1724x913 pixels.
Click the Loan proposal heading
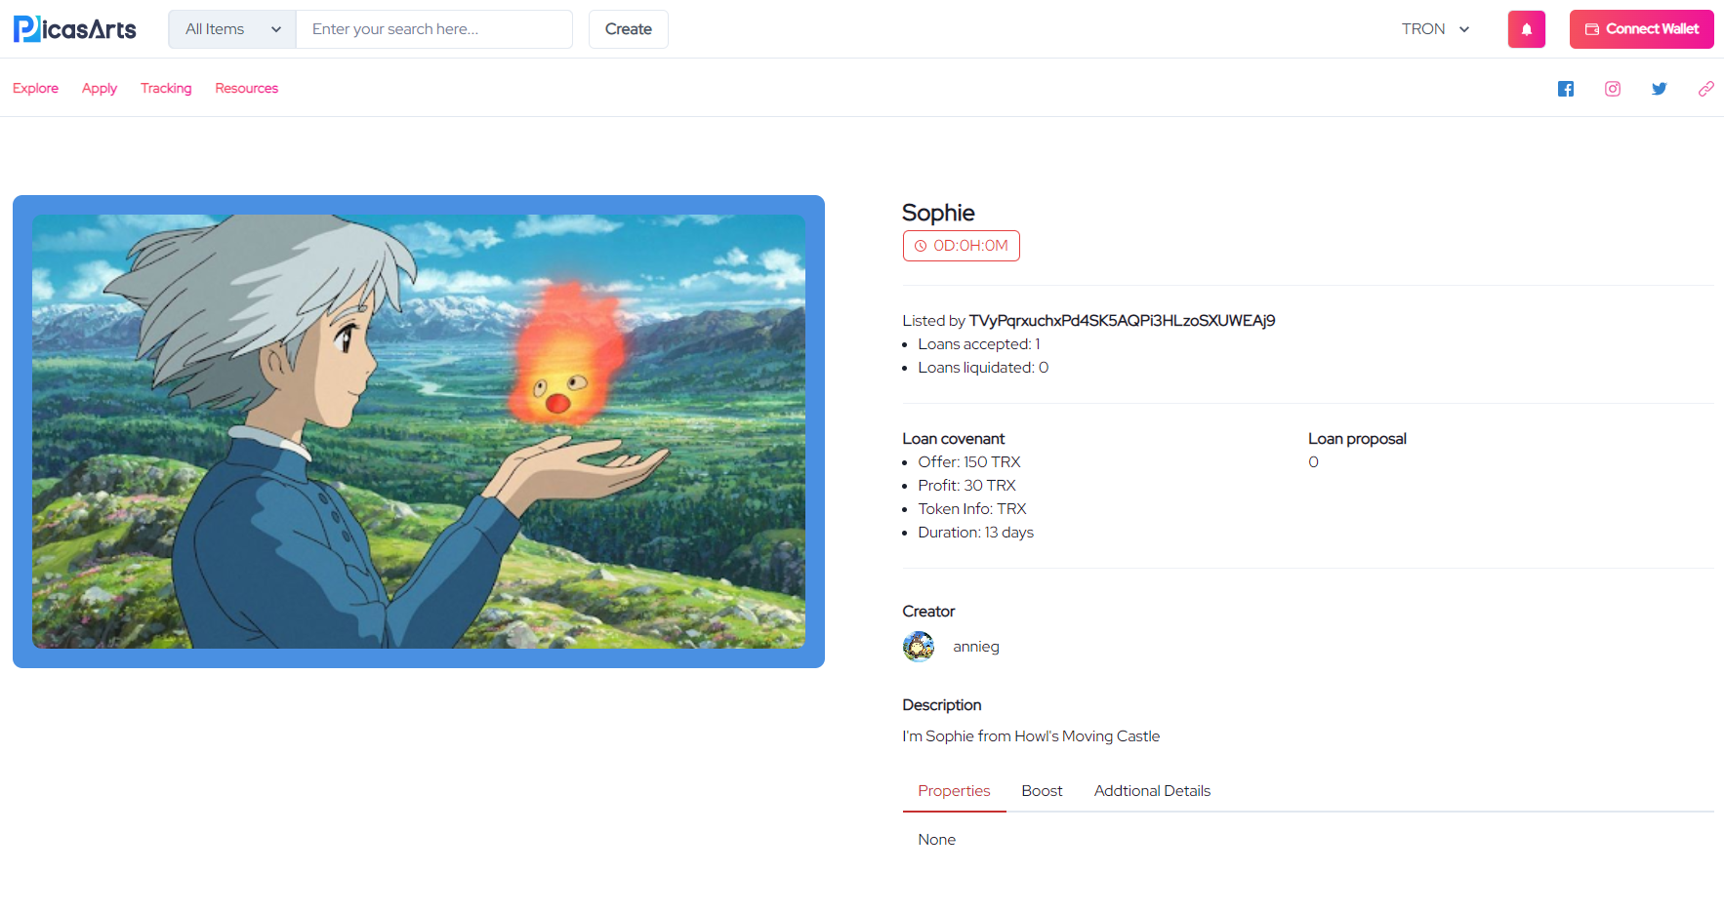pyautogui.click(x=1357, y=438)
